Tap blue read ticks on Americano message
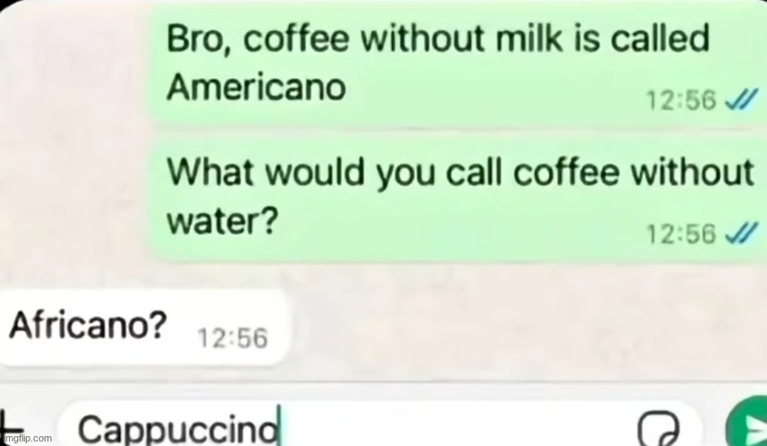 tap(742, 99)
